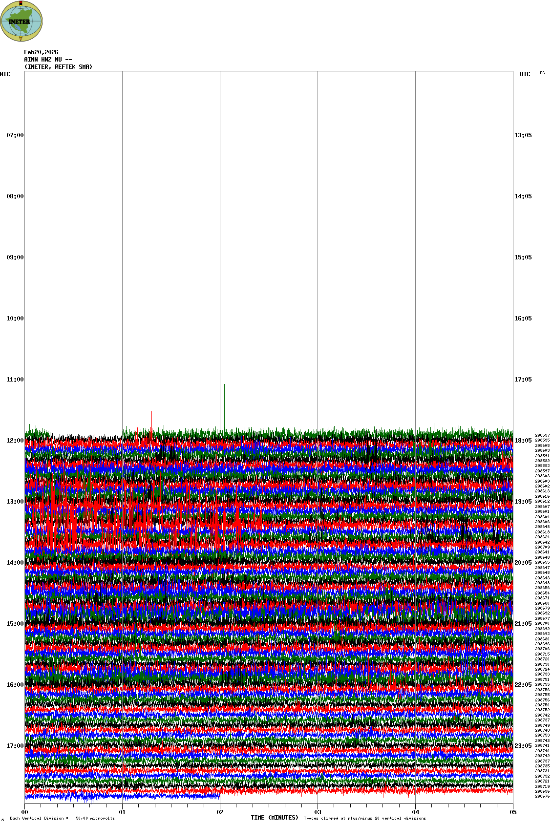Click the thin black spike near minute 02

coord(224,403)
